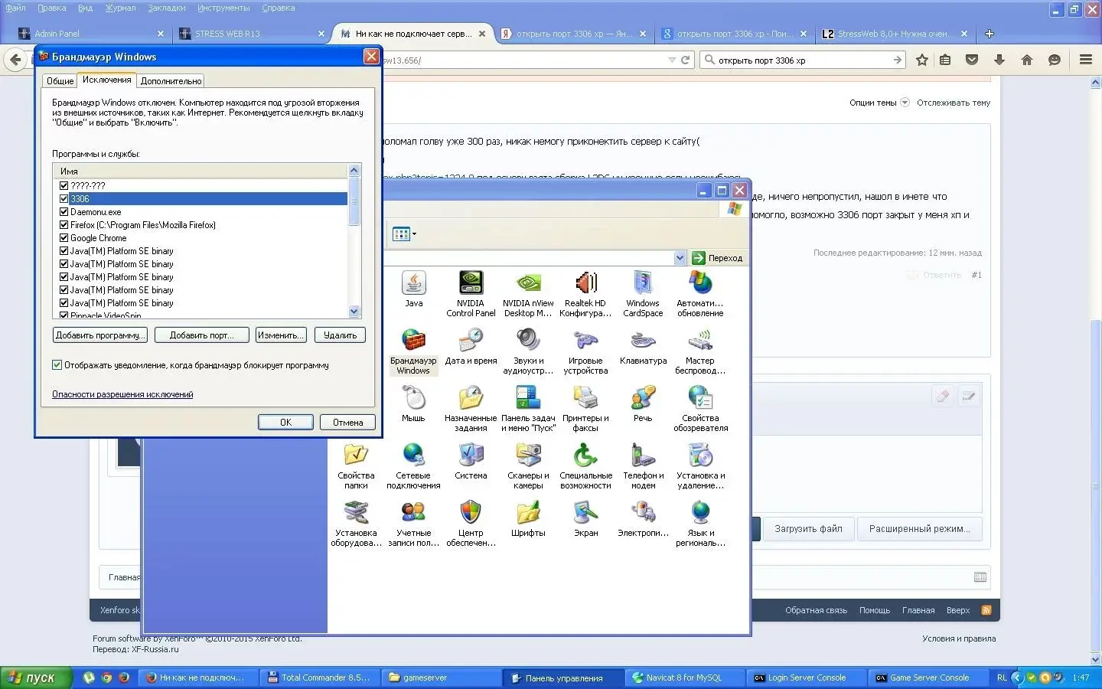Open the Java control panel icon
The image size is (1102, 689).
click(413, 289)
